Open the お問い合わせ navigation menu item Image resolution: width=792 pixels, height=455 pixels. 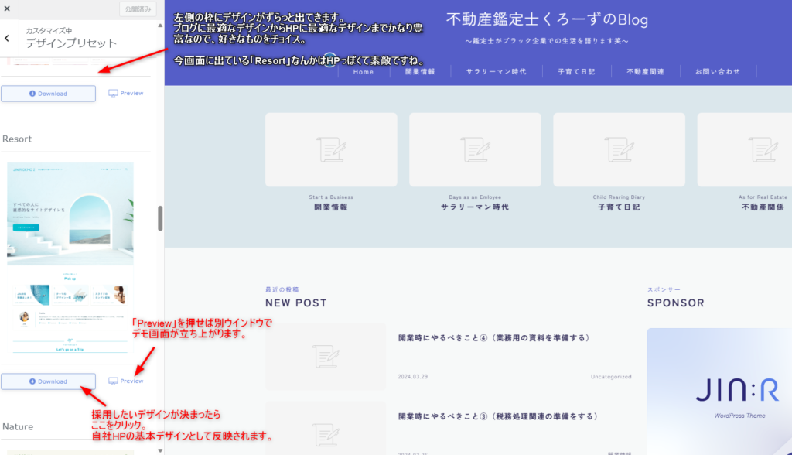(718, 72)
